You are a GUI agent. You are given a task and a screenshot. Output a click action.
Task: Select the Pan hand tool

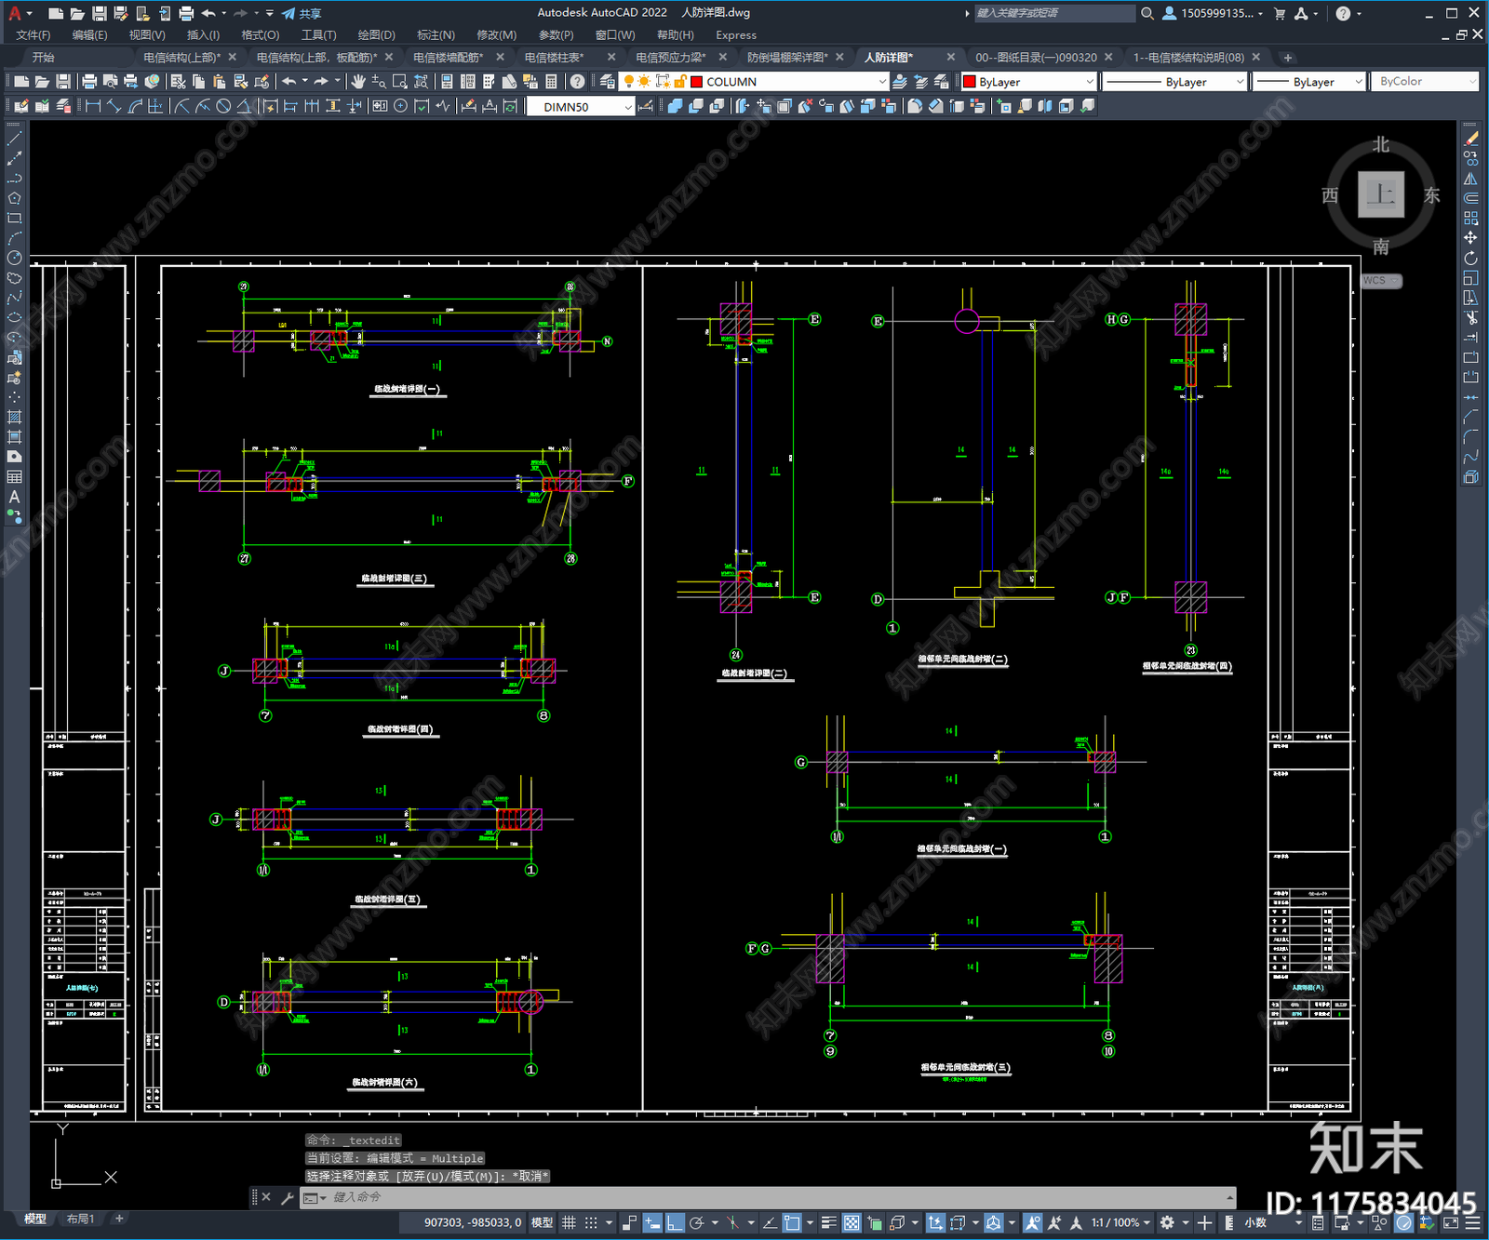[358, 82]
